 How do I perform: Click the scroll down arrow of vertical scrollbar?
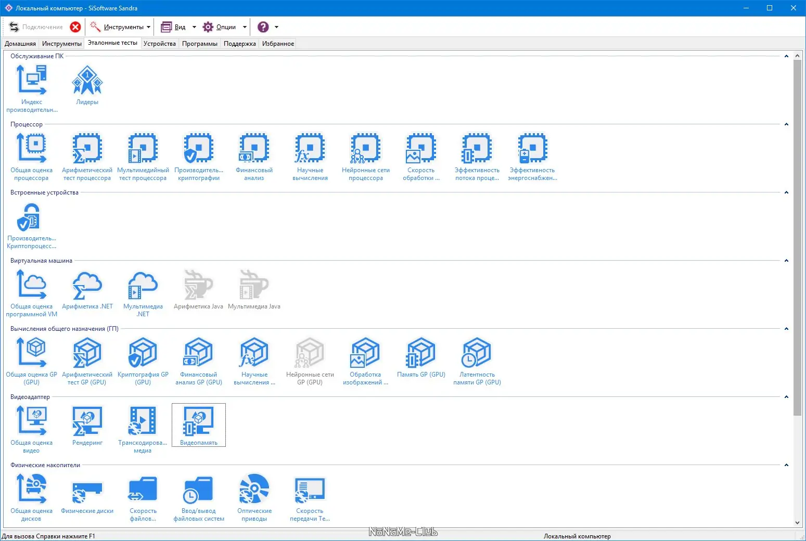[798, 523]
